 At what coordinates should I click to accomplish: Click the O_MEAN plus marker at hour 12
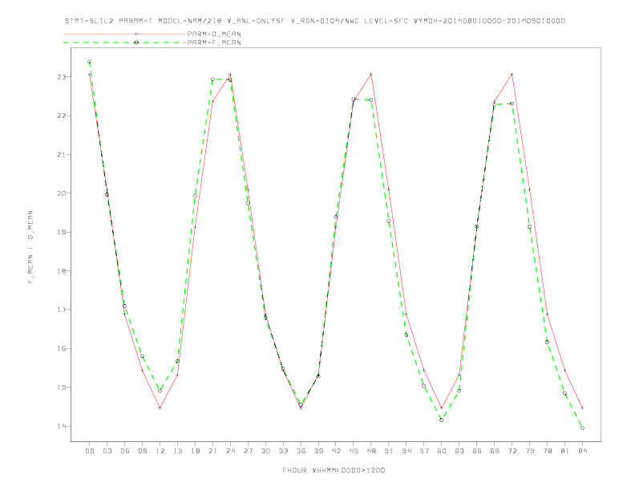pyautogui.click(x=160, y=408)
